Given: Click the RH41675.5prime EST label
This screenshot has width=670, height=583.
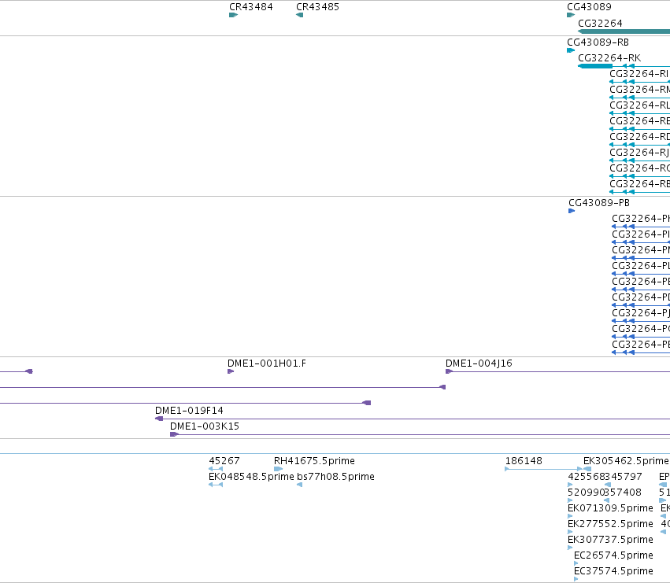Looking at the screenshot, I should click(314, 461).
